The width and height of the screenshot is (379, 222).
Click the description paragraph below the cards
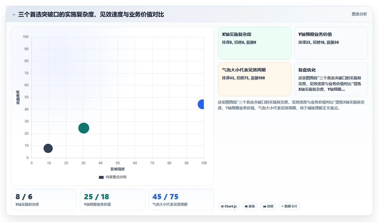291,105
